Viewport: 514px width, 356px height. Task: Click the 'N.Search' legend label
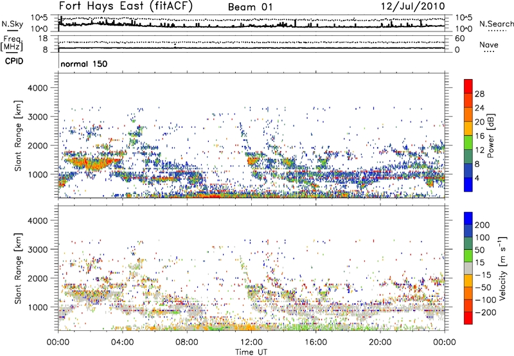point(496,24)
